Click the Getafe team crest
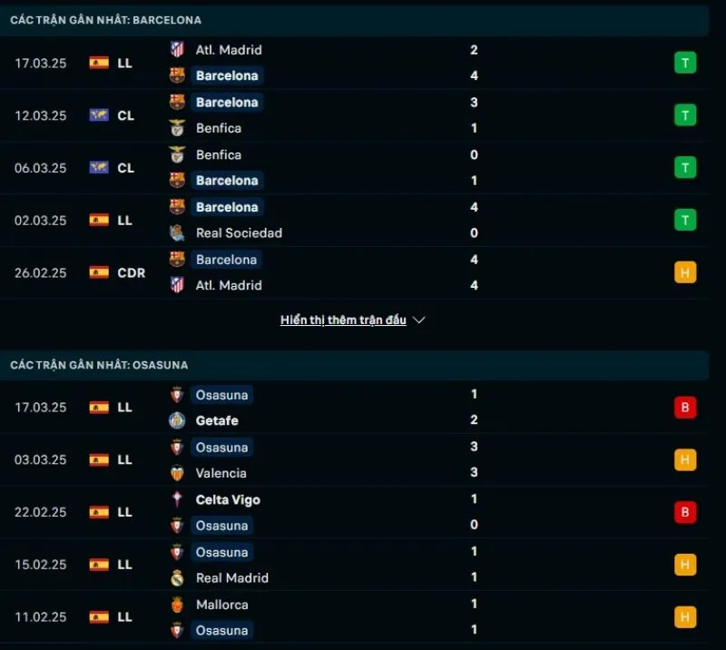Viewport: 726px width, 650px height. (177, 420)
